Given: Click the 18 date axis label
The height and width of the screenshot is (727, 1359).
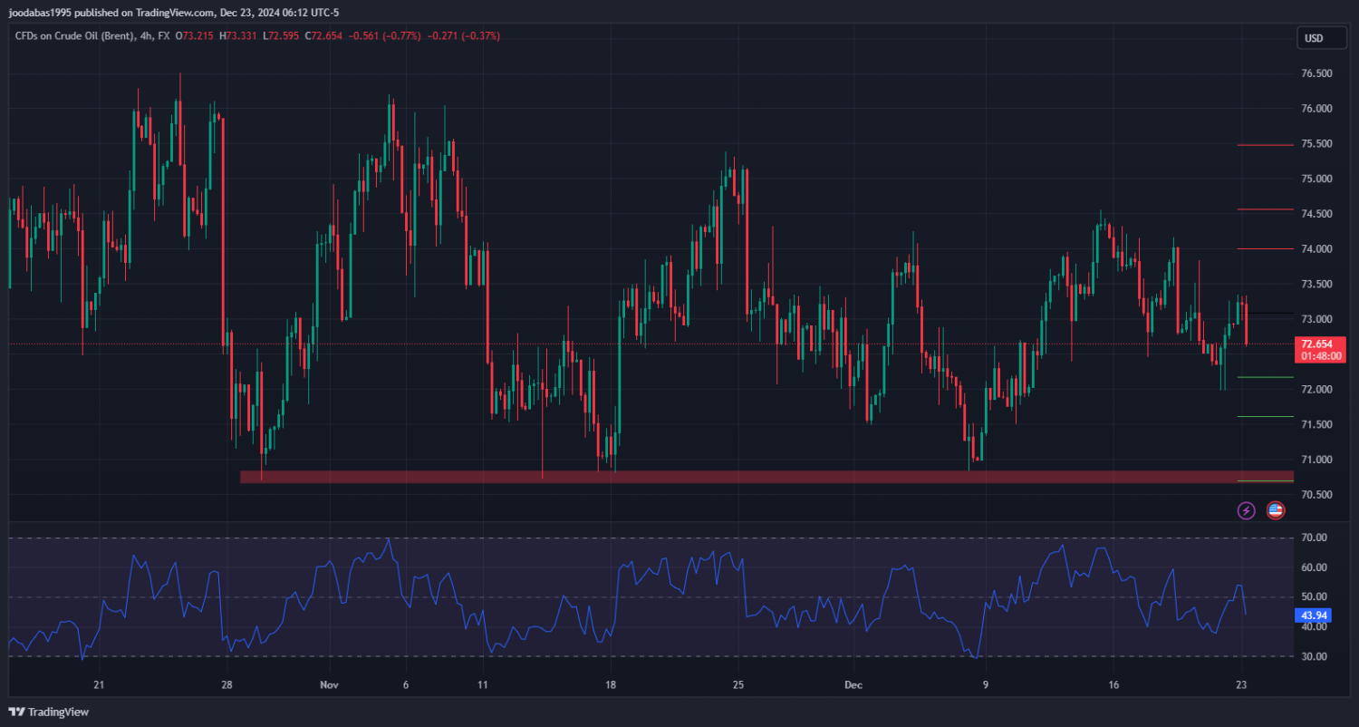Looking at the screenshot, I should tap(610, 684).
